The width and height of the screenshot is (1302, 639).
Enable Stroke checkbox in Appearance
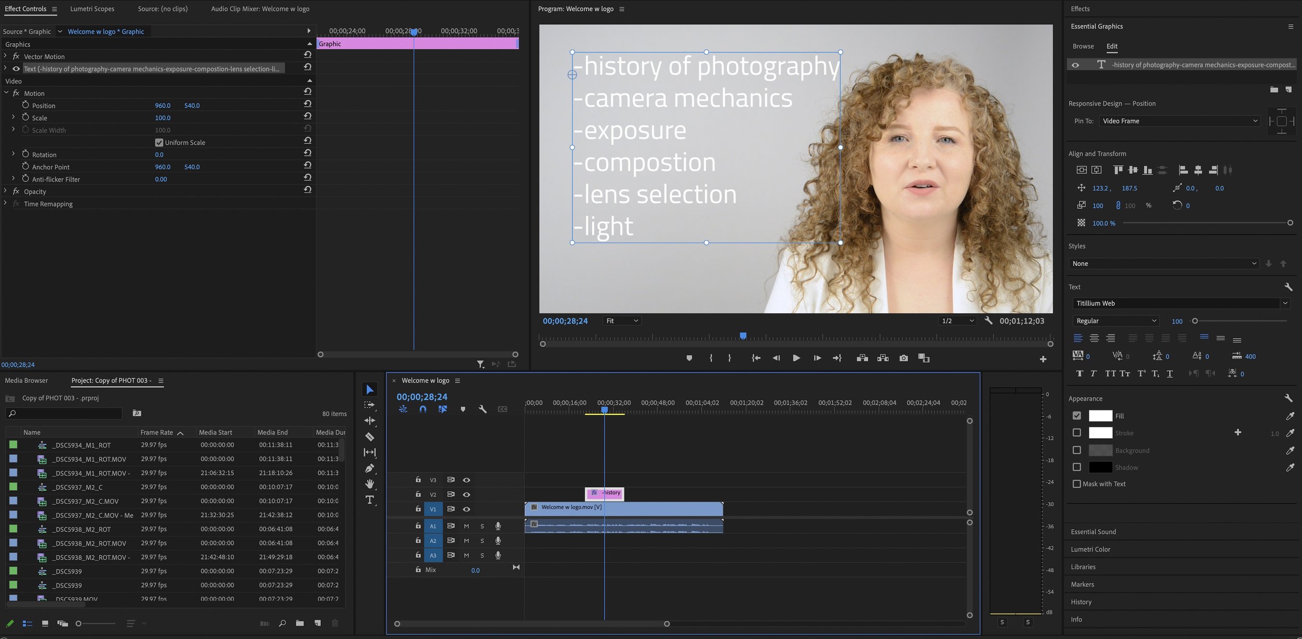(1076, 432)
